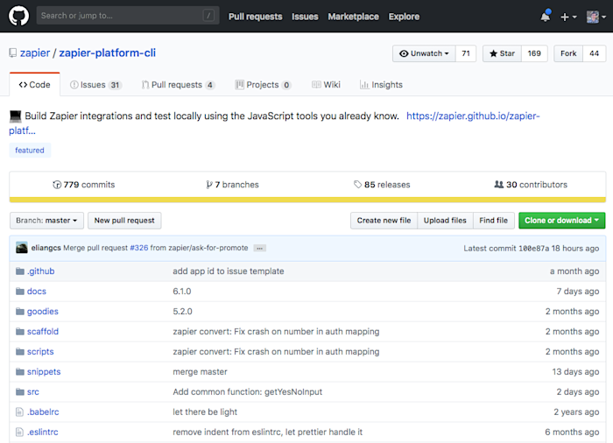Click the scripts folder icon
The width and height of the screenshot is (613, 443).
click(x=20, y=351)
